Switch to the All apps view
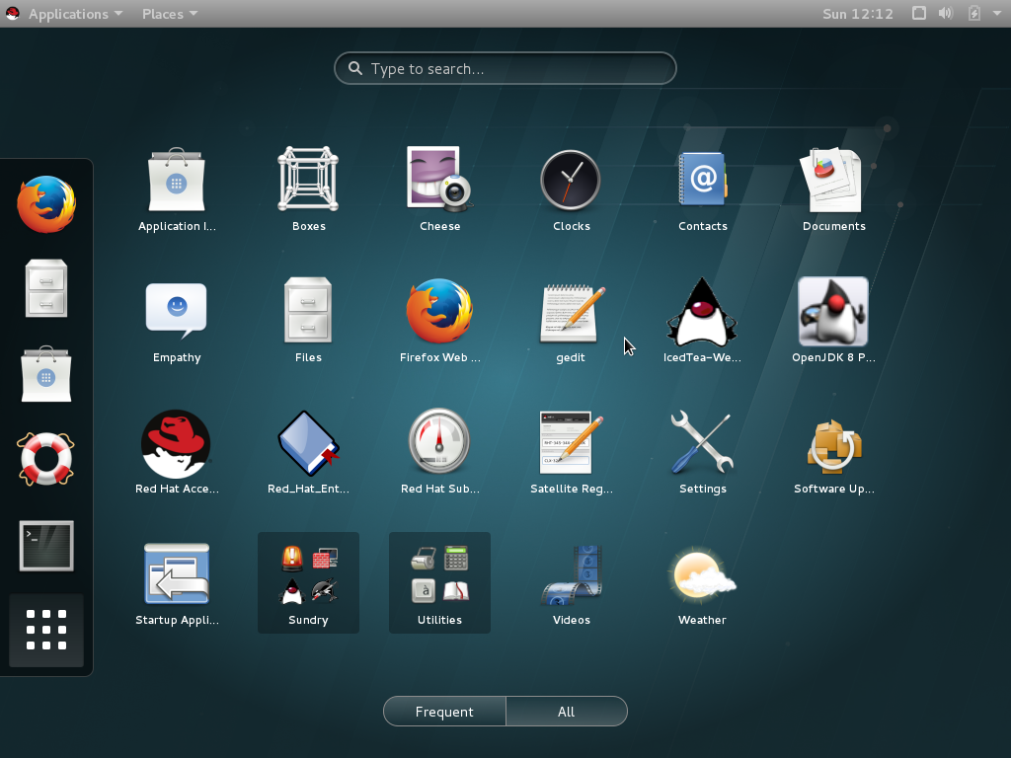The width and height of the screenshot is (1011, 758). [x=567, y=711]
